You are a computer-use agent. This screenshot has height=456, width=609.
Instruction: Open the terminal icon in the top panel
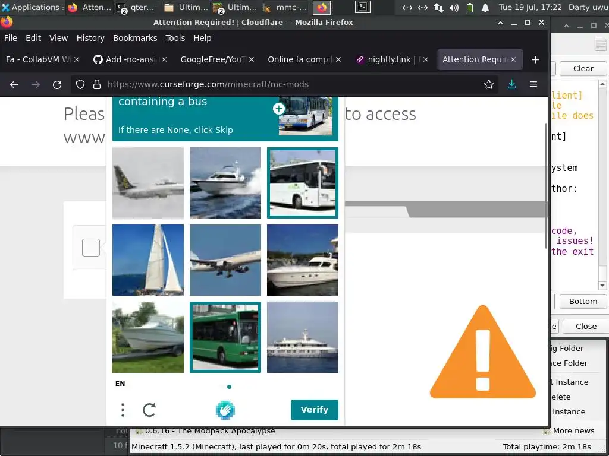(x=362, y=7)
